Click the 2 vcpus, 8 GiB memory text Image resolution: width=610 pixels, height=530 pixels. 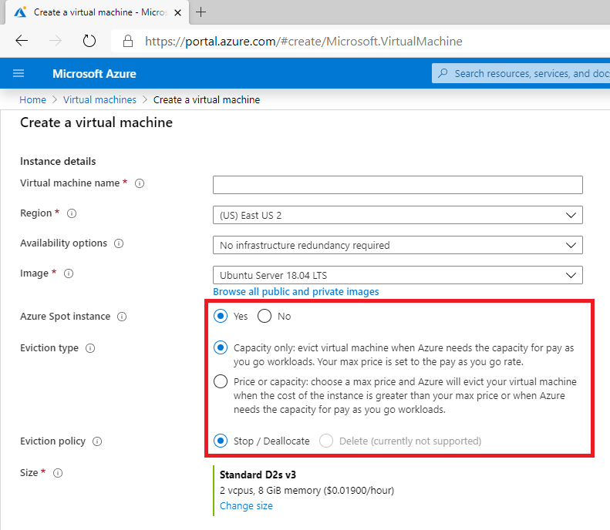pos(307,491)
